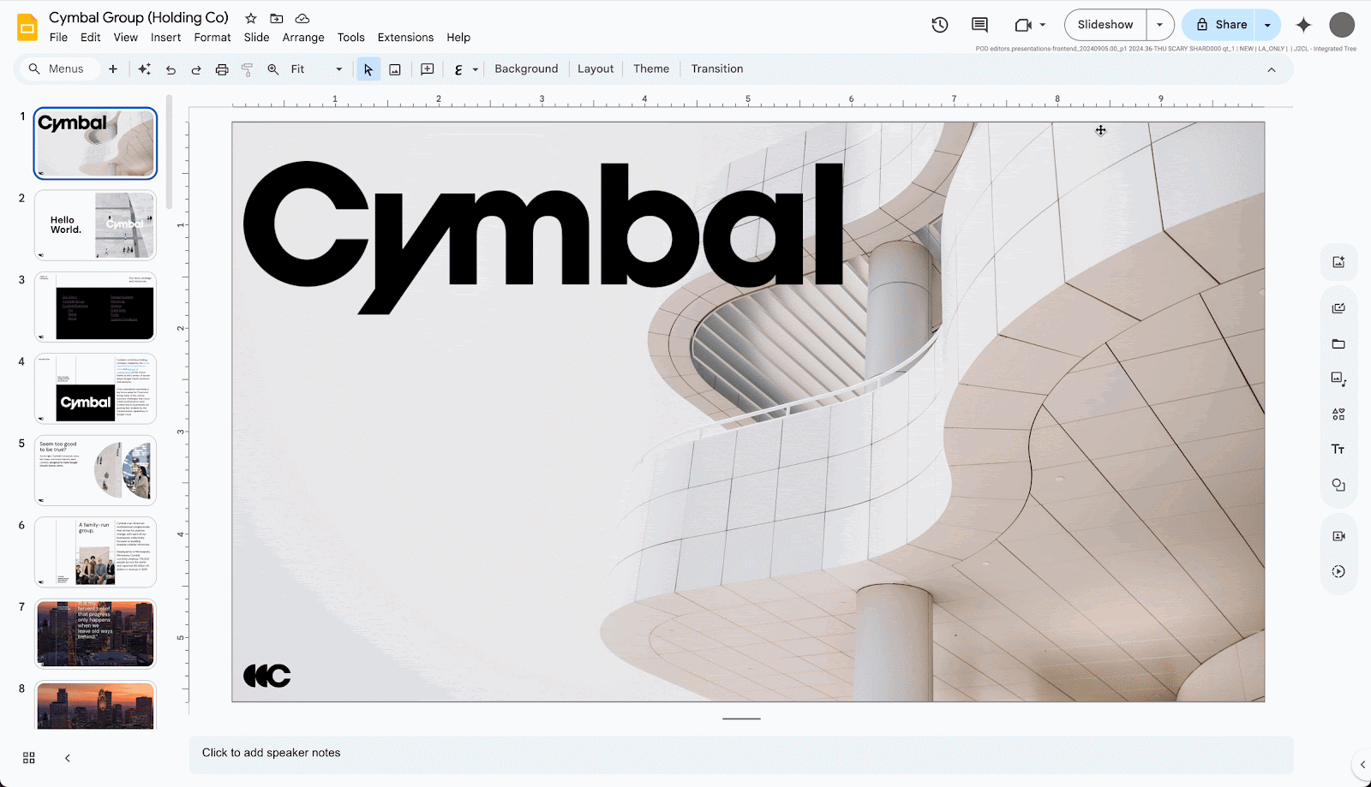This screenshot has height=787, width=1371.
Task: Select the arrow selection tool
Action: click(368, 69)
